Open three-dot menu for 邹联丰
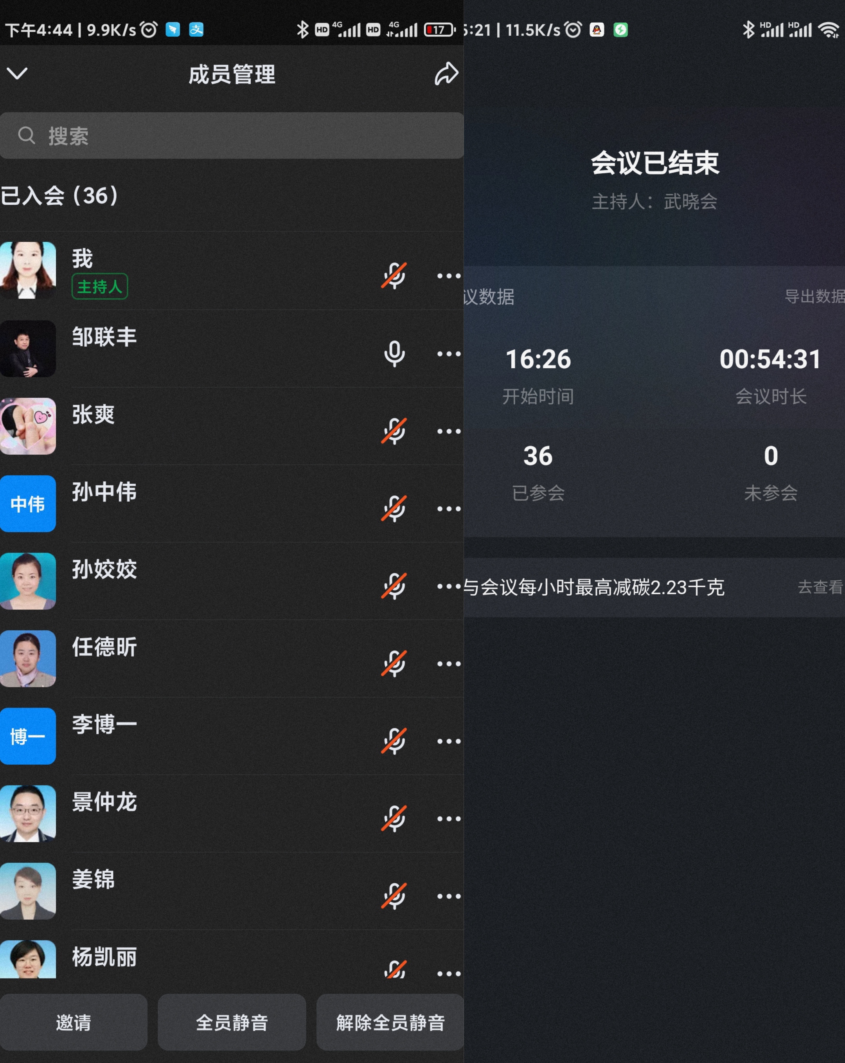845x1063 pixels. pos(449,353)
